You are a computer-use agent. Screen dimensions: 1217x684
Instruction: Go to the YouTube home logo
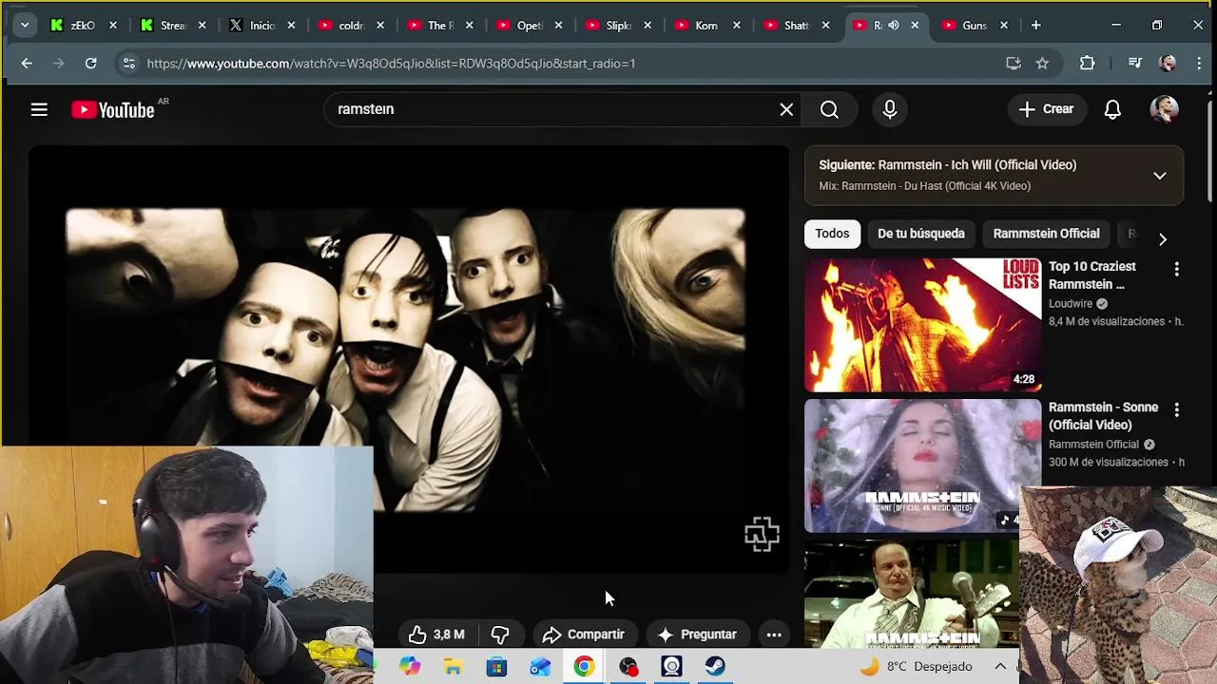112,110
